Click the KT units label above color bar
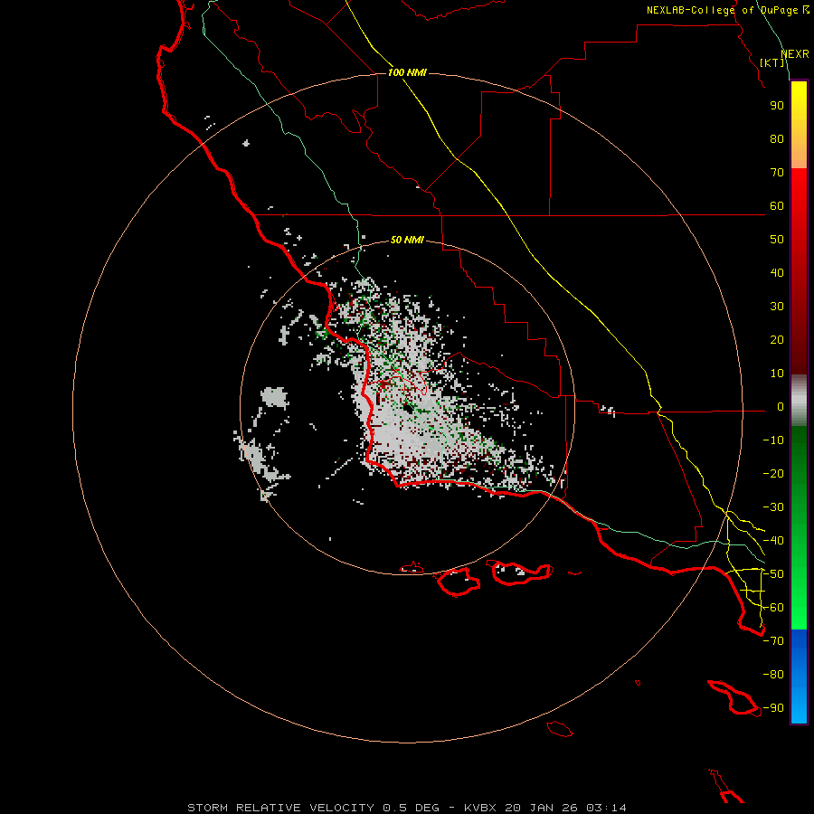 click(772, 62)
